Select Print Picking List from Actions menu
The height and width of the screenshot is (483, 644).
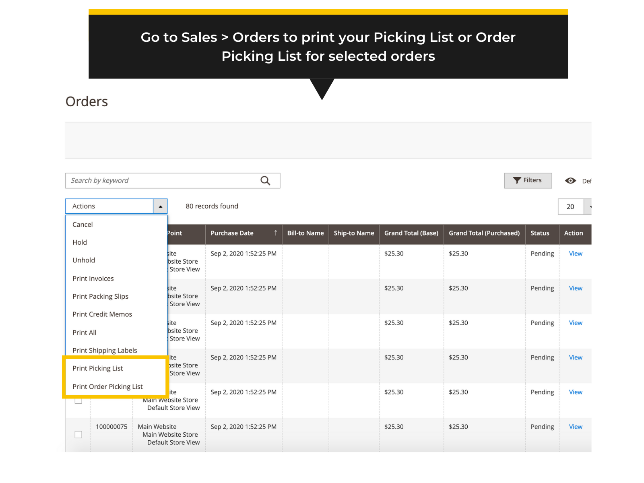coord(98,368)
